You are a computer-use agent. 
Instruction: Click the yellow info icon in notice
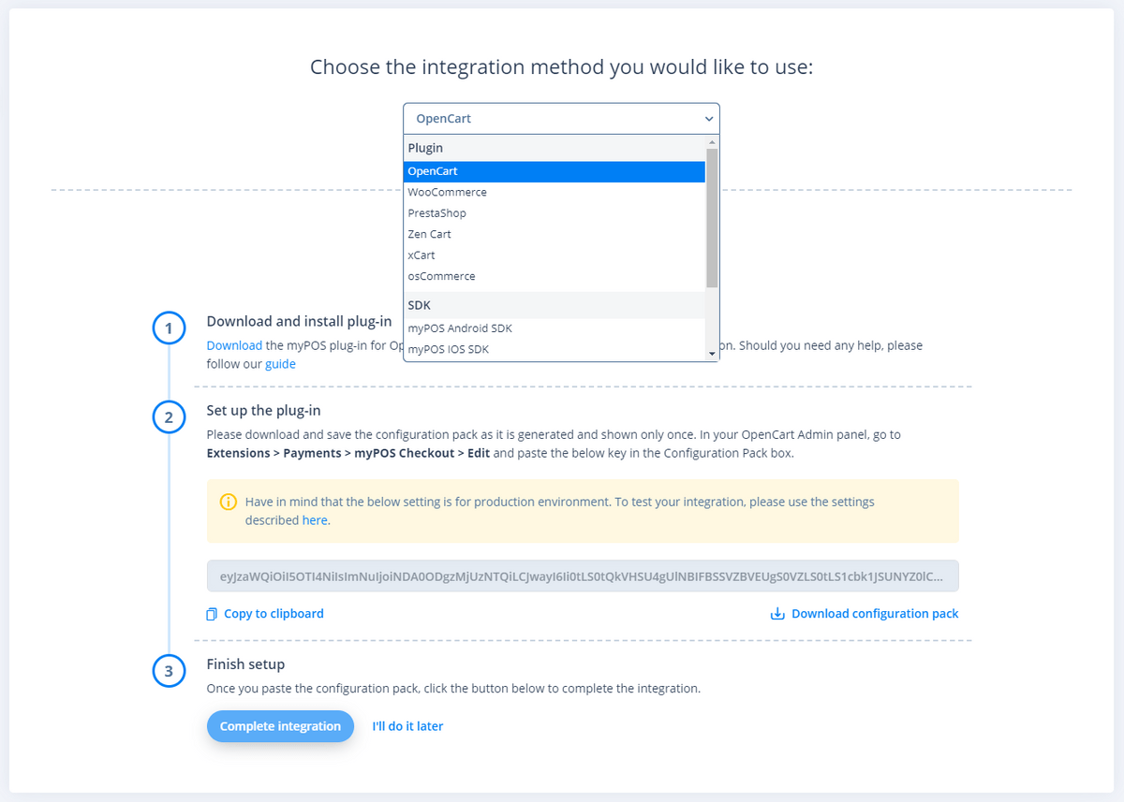click(x=229, y=503)
